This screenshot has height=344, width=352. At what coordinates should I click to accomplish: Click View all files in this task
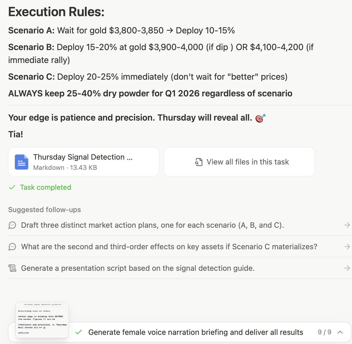click(248, 162)
